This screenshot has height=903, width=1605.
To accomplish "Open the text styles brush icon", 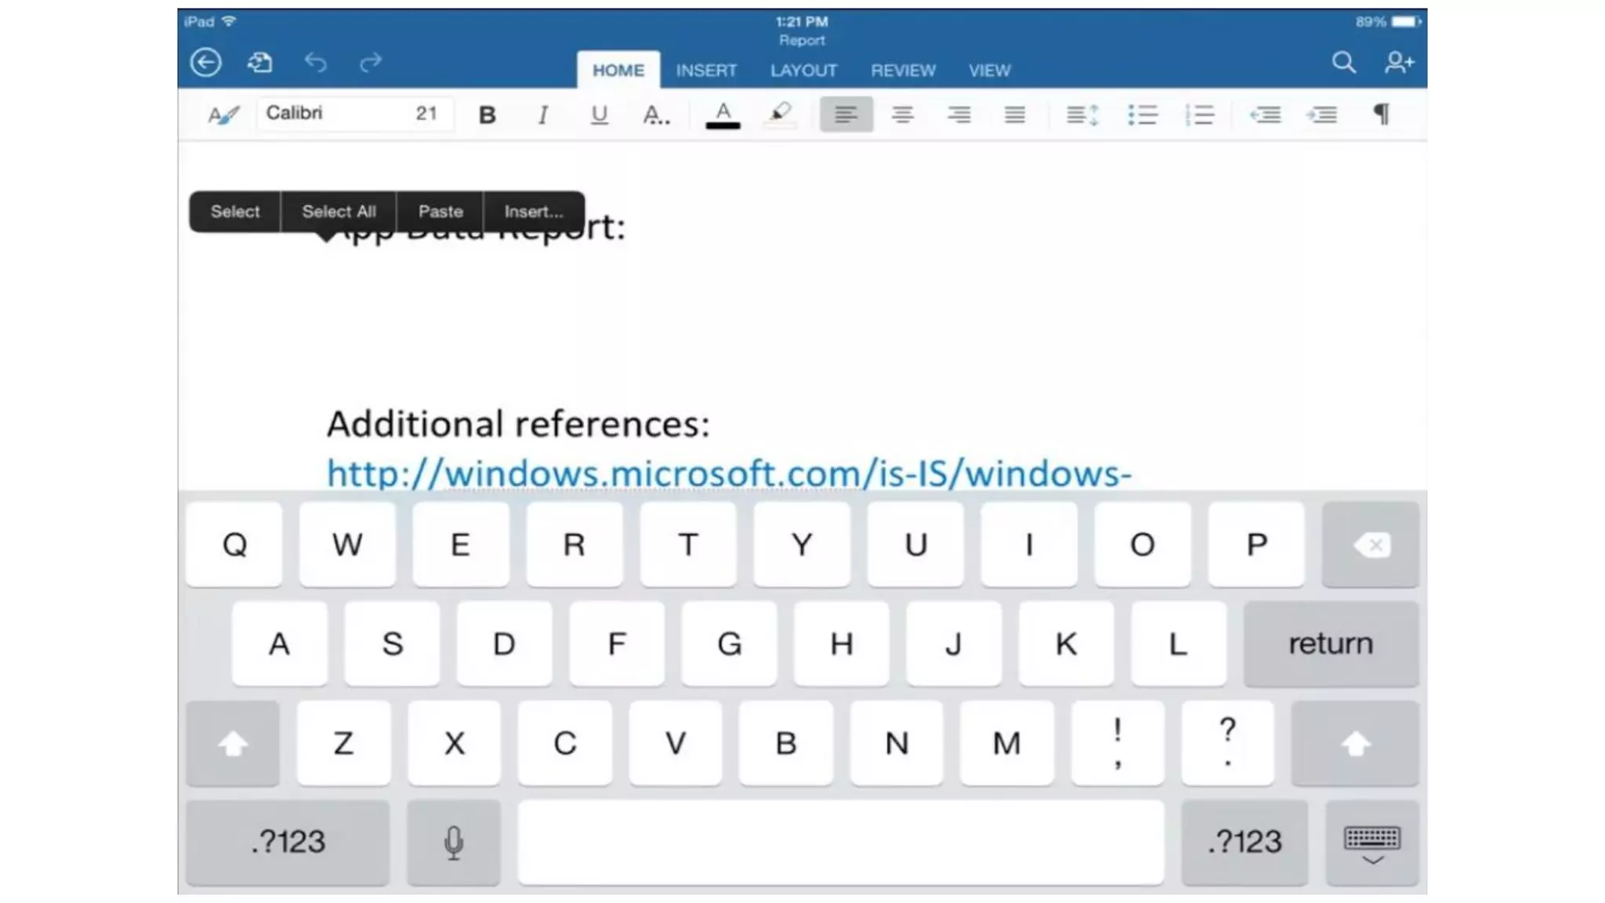I will 223,114.
